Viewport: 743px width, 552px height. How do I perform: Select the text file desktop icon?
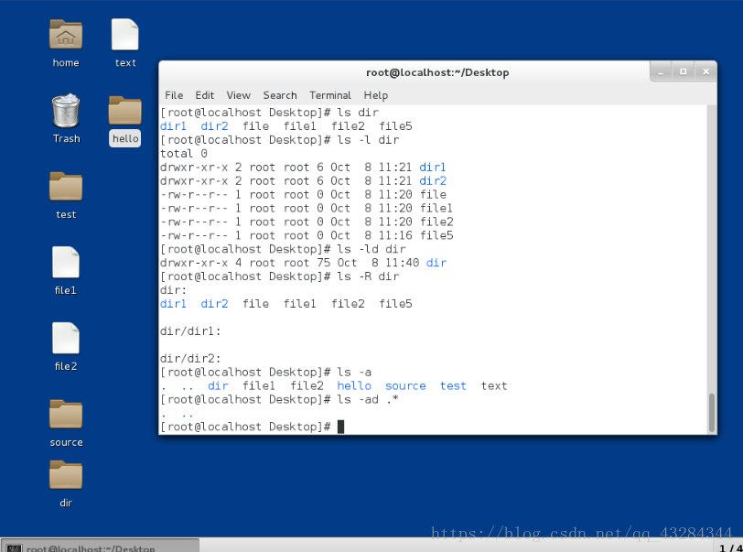pos(125,35)
